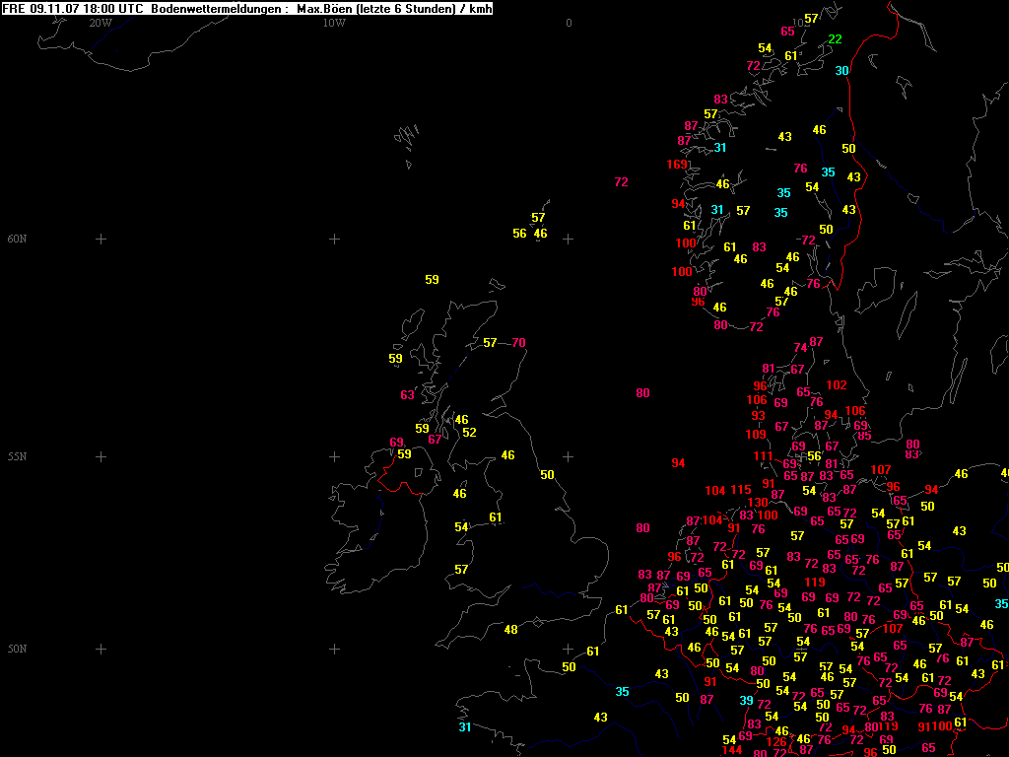Click the 55N latitude label

click(17, 456)
